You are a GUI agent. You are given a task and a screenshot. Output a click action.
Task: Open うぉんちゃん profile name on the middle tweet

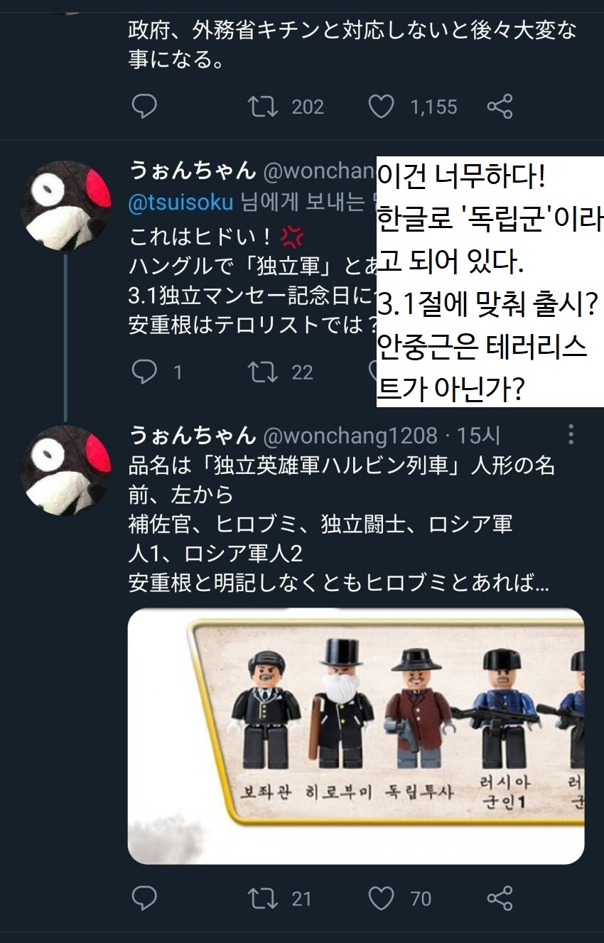(x=192, y=170)
